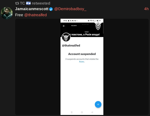Open Jamaicanmescott's round profile avatar
This screenshot has height=116, width=150.
(x=7, y=13)
